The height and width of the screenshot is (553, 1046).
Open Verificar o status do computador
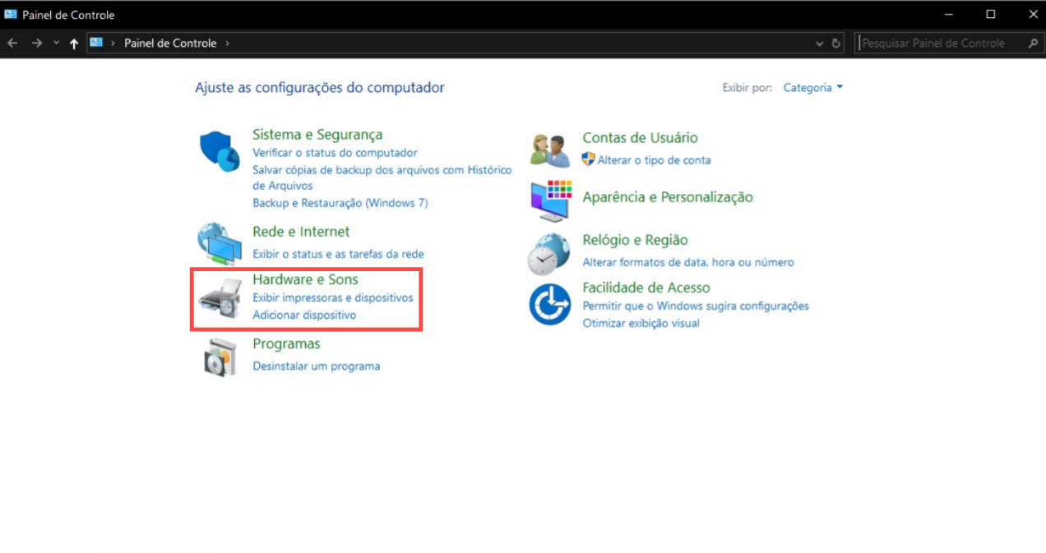point(335,153)
